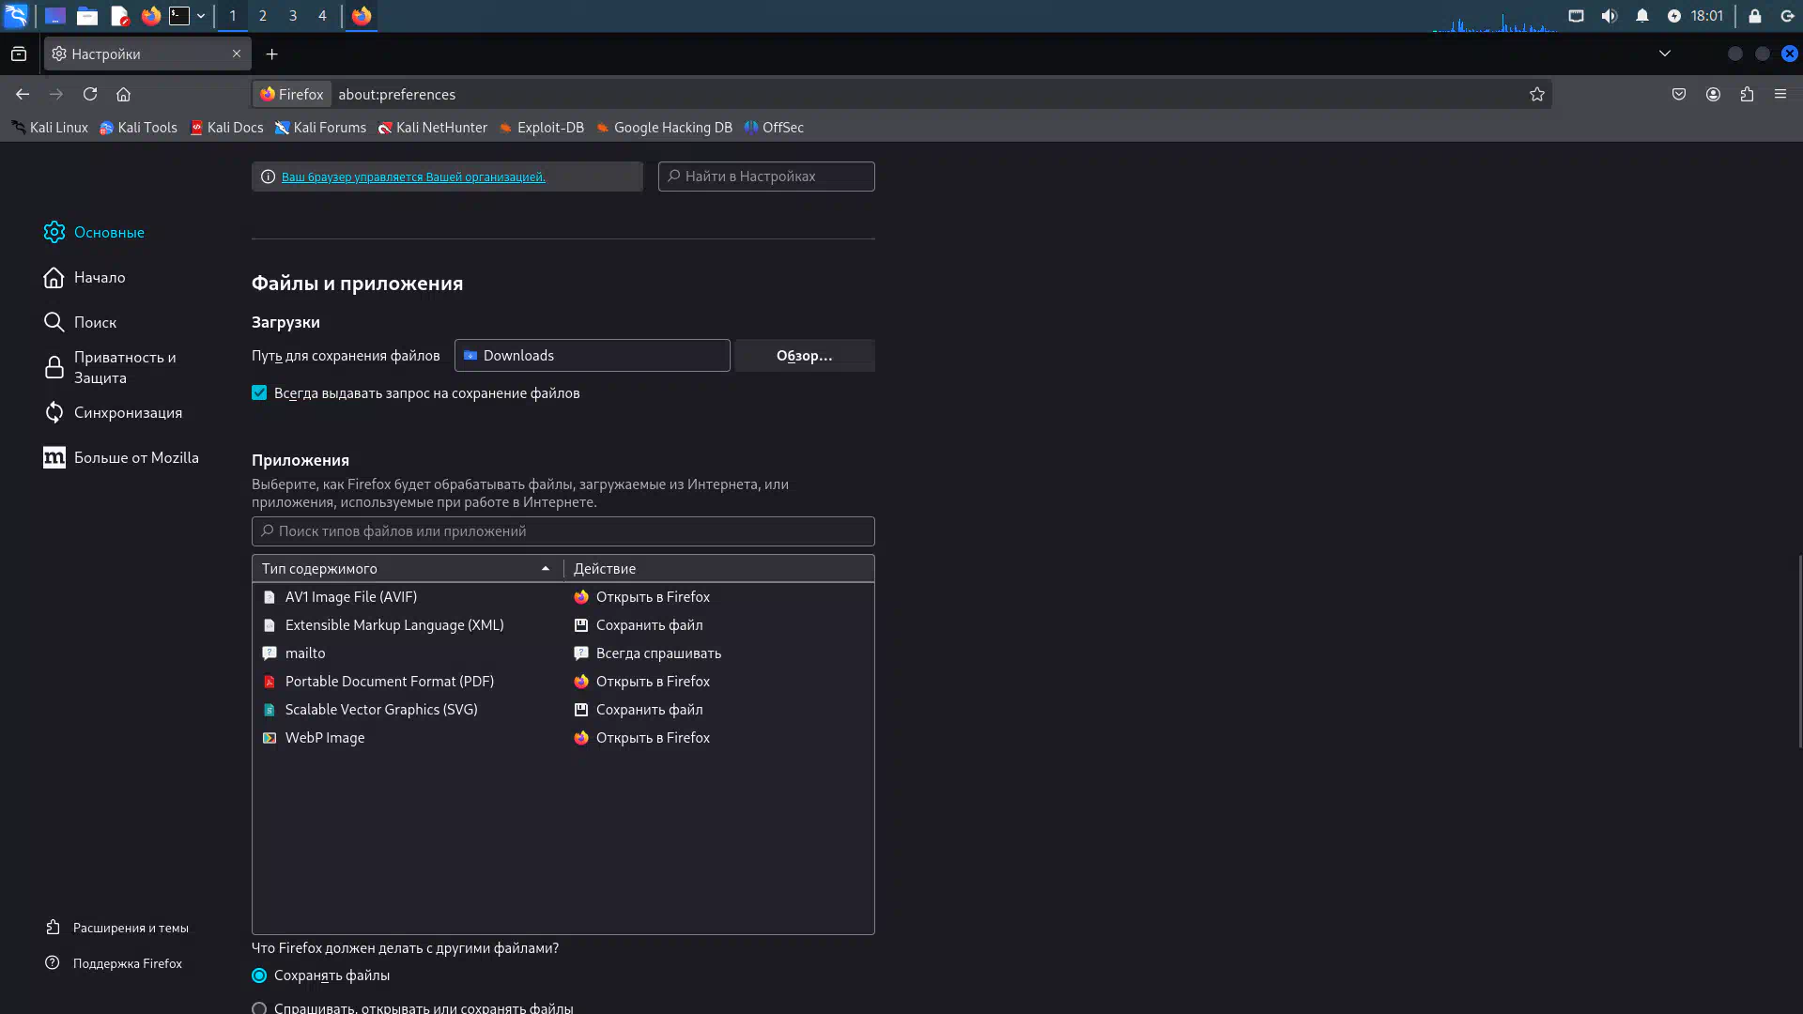This screenshot has width=1803, height=1014.
Task: Open the notifications bell icon
Action: click(x=1642, y=16)
